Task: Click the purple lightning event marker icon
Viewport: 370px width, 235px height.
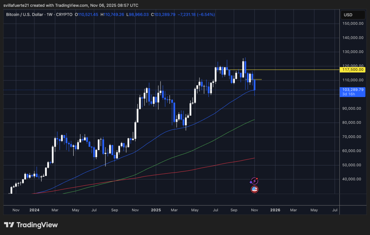Action: click(254, 180)
